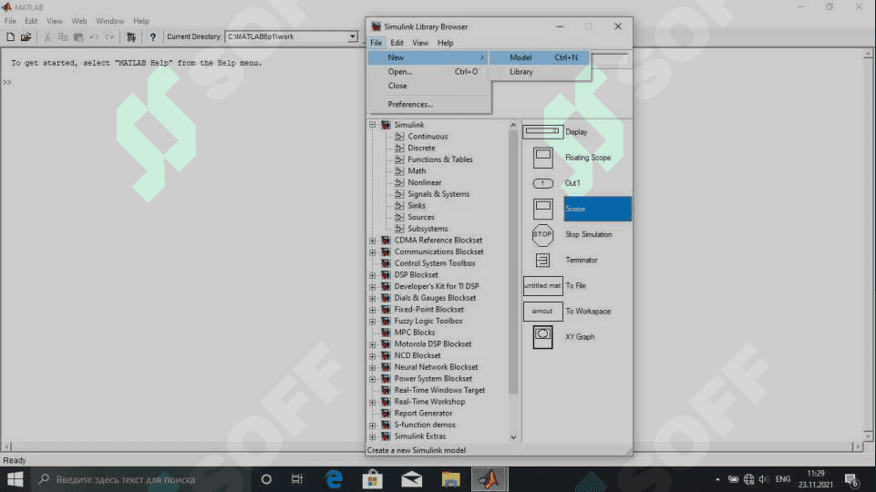Open the Current Directory dropdown
Screen dimensions: 876x492
click(x=353, y=36)
